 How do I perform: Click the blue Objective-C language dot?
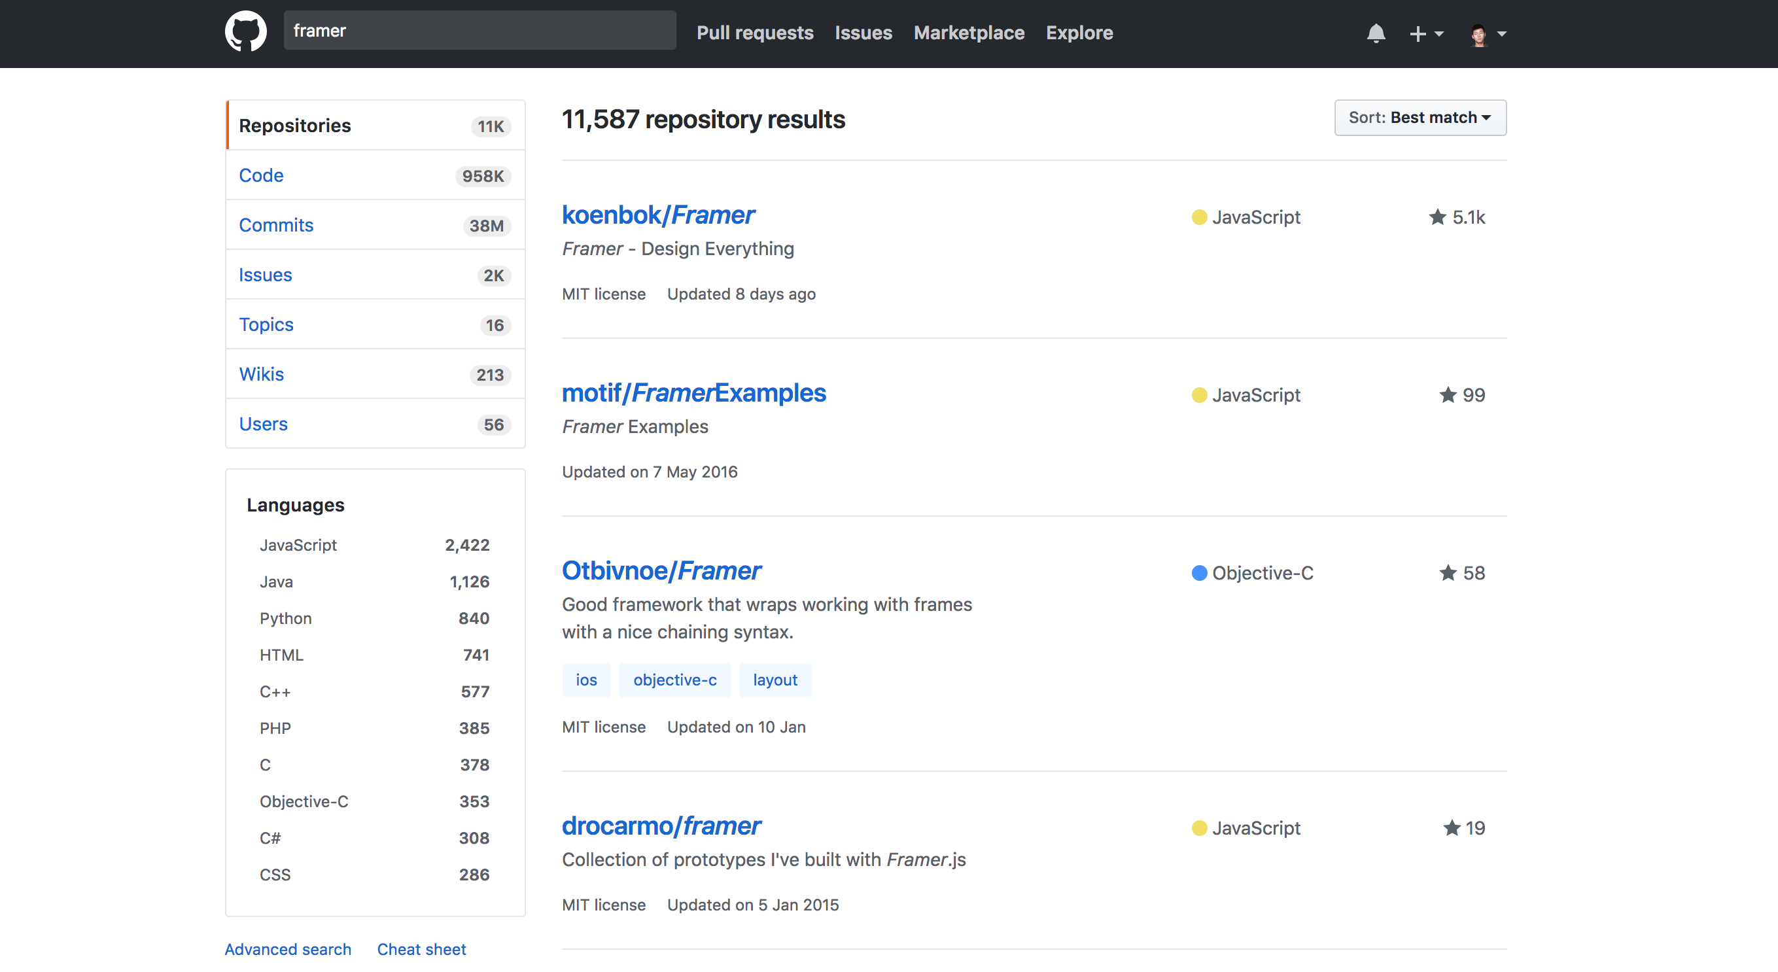coord(1199,573)
